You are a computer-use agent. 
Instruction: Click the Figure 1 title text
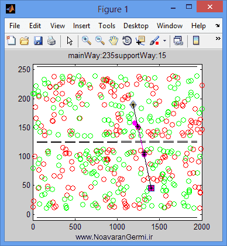tap(113, 9)
